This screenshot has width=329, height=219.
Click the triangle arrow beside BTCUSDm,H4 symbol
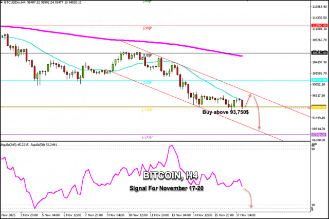tap(2, 2)
